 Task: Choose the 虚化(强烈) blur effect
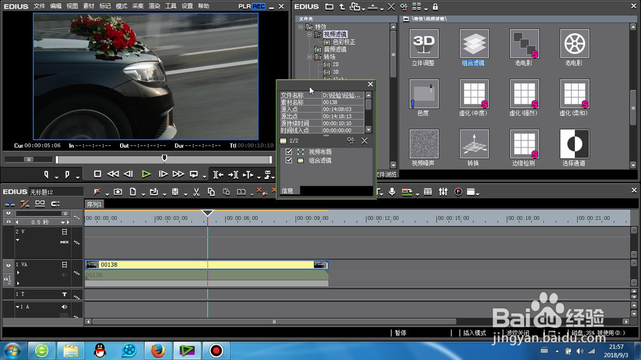pos(524,94)
